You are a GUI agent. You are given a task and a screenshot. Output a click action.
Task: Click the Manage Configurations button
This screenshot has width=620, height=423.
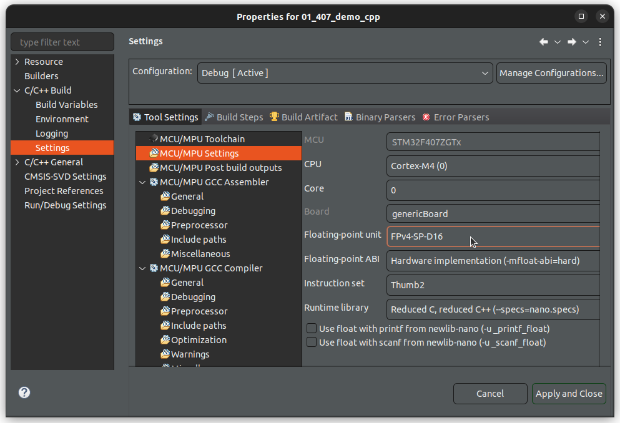point(551,73)
